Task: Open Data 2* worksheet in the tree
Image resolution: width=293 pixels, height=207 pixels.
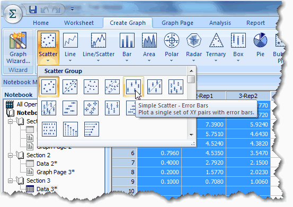Action: (x=47, y=164)
